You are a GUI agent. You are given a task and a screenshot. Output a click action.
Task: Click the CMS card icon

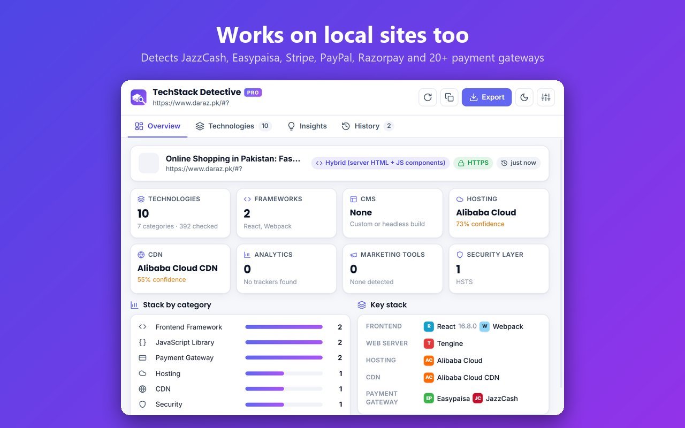pos(354,199)
